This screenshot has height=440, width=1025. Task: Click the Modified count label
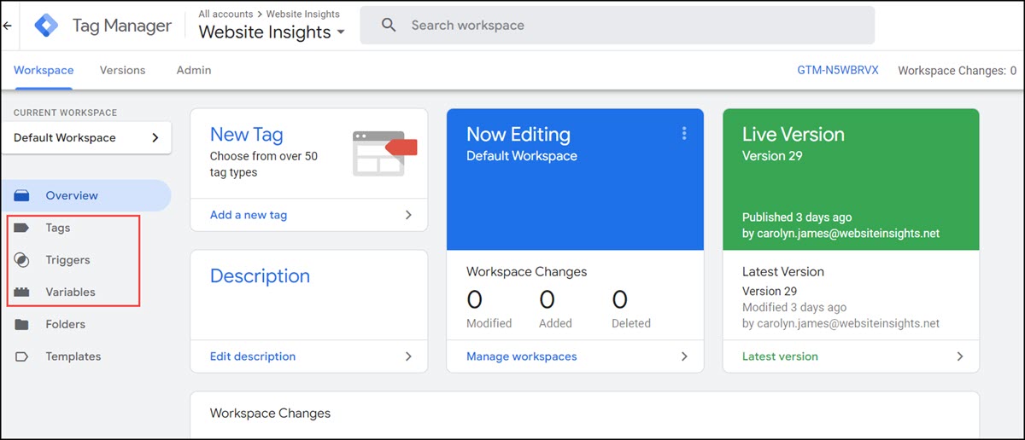(489, 323)
